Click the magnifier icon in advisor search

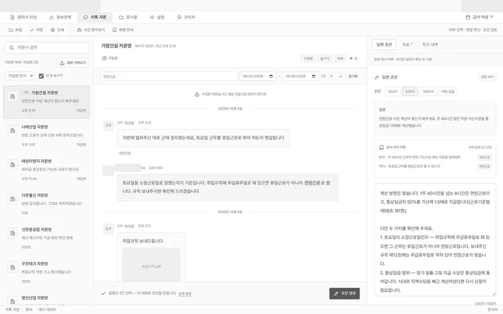[11, 48]
